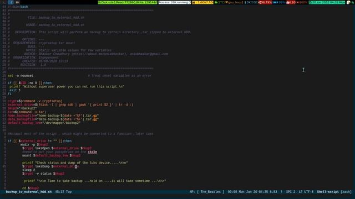Click the home_backupfile assignment line
355x199 pixels.
coord(53,116)
